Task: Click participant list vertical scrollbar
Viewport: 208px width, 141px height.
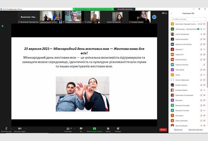Action: [207, 54]
